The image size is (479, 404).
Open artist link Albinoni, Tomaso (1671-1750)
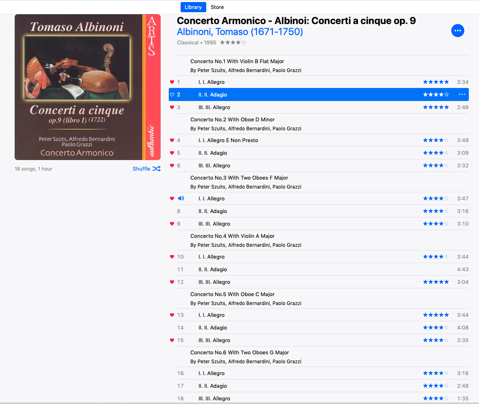coord(240,32)
